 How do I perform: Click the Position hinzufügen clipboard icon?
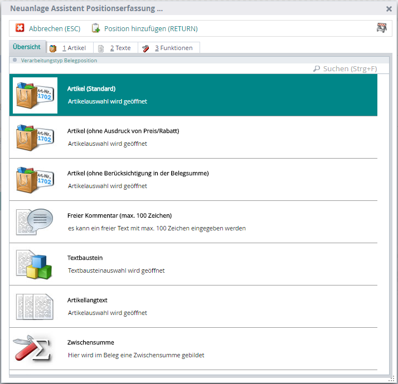point(96,28)
